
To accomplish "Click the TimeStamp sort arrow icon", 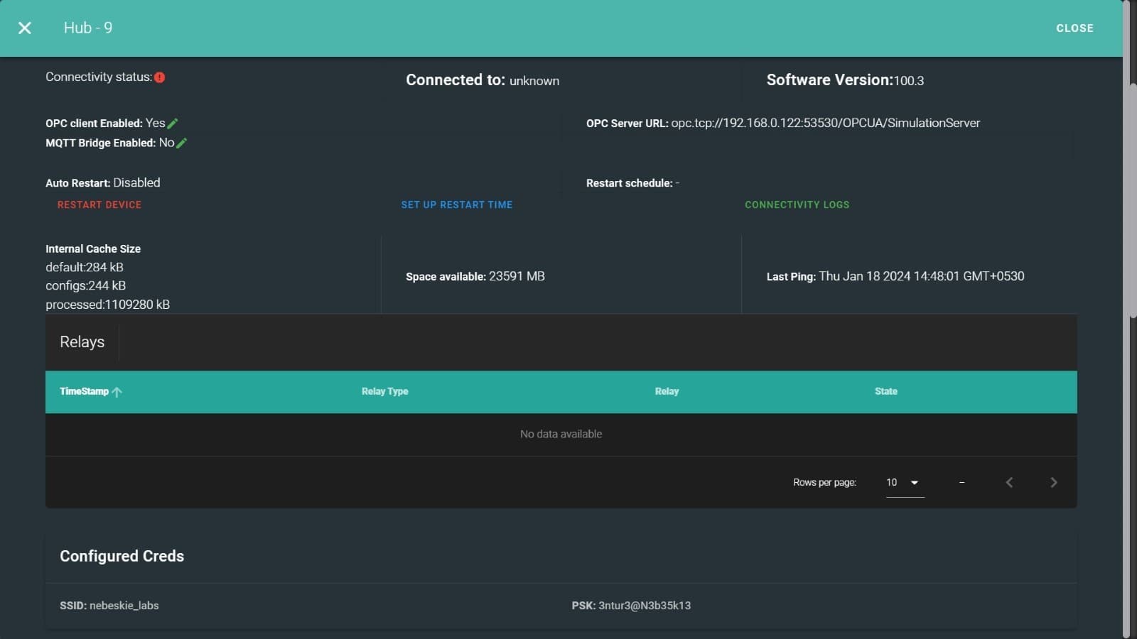I will pyautogui.click(x=117, y=392).
